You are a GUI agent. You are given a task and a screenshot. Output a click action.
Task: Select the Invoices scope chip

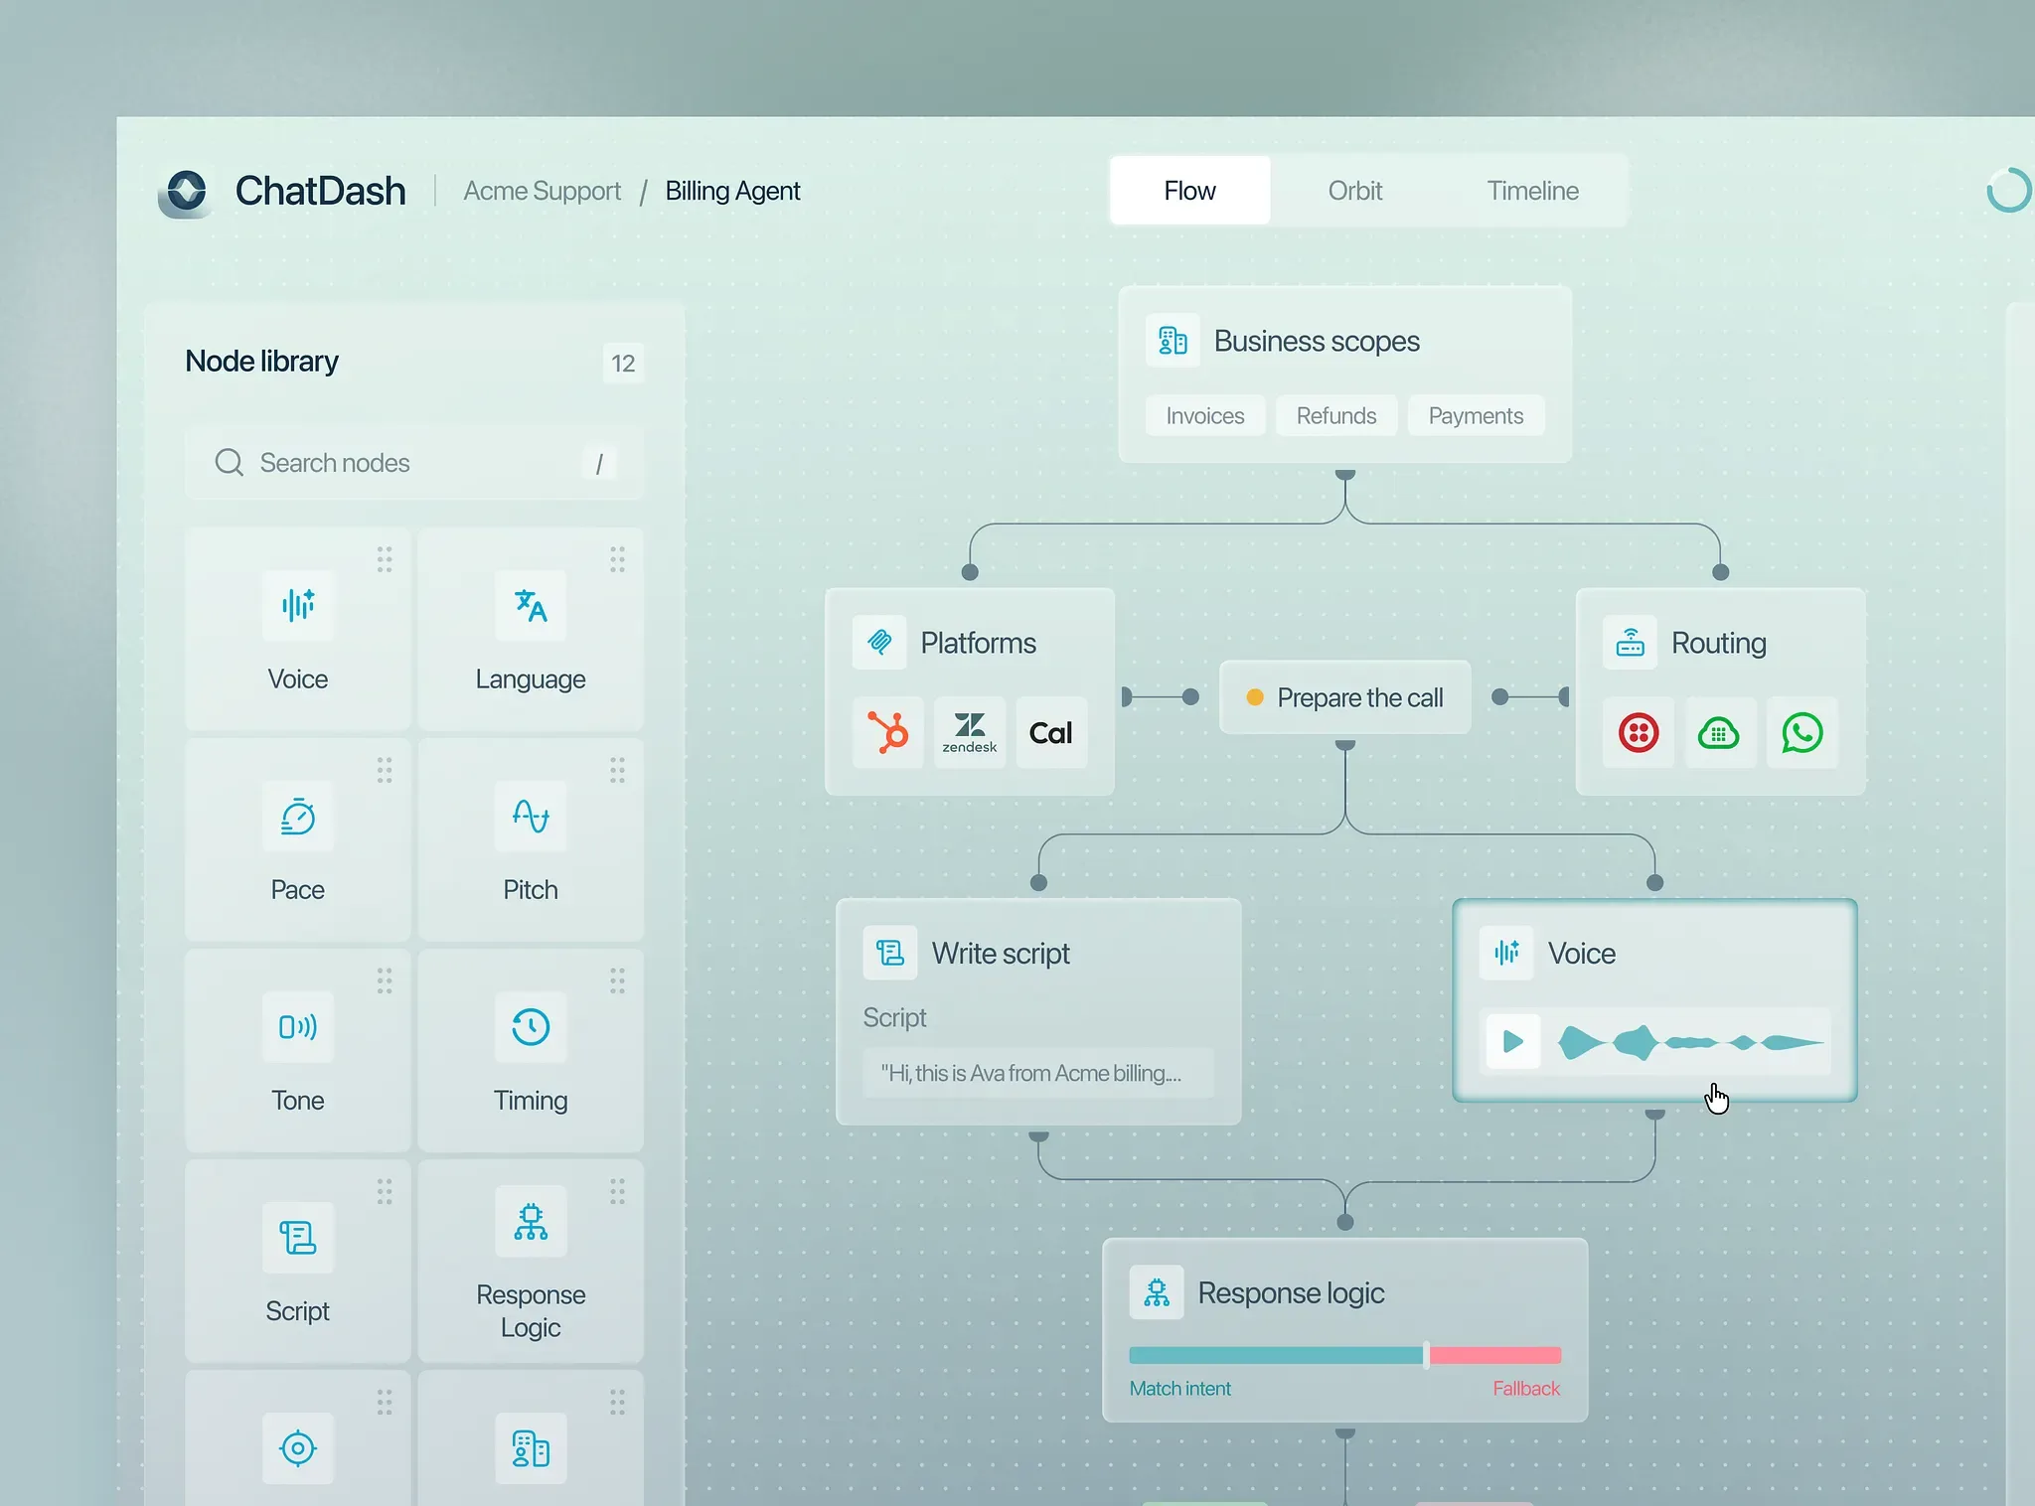tap(1205, 415)
